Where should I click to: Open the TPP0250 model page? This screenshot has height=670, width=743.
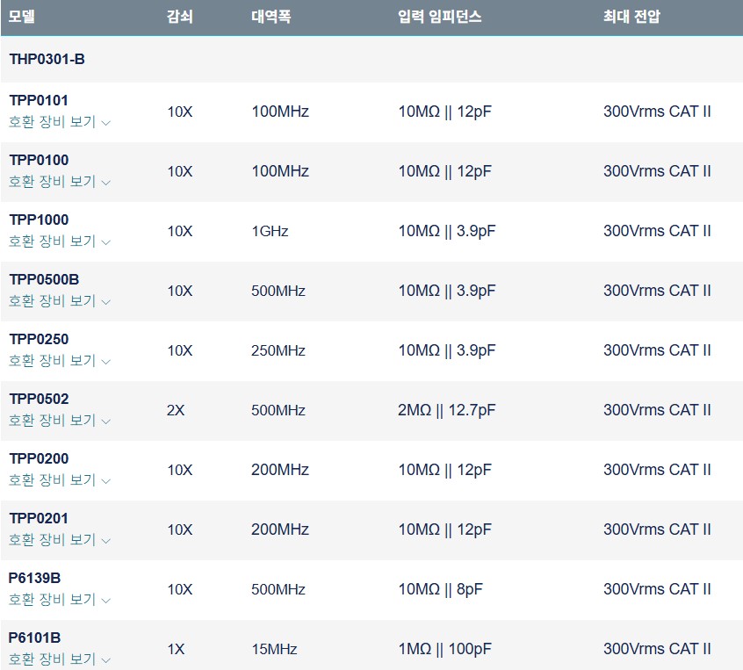click(x=39, y=339)
